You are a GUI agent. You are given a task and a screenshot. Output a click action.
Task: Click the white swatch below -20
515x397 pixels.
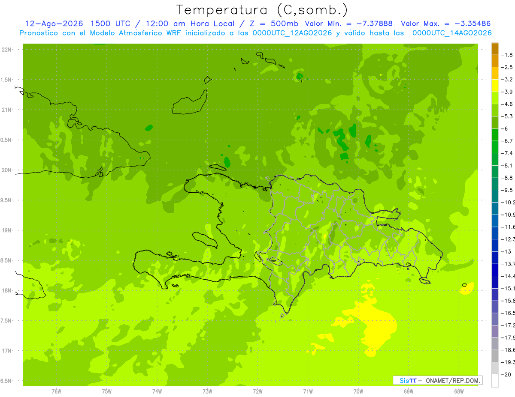coord(495,381)
